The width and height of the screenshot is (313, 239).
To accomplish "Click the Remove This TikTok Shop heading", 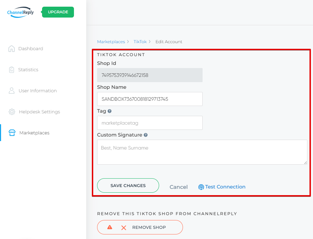I will [x=167, y=214].
